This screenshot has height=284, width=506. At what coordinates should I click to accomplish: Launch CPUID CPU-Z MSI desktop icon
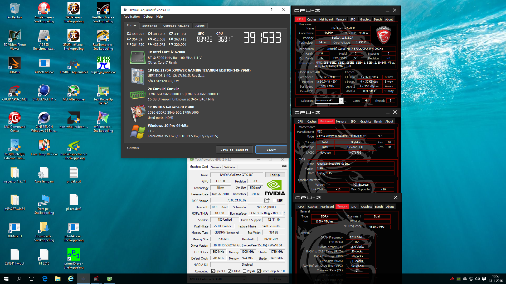point(15,93)
